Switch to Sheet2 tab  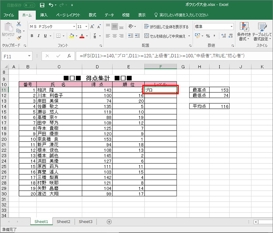(63, 221)
